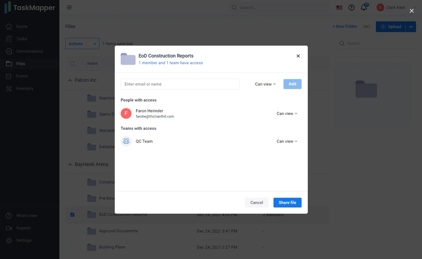The width and height of the screenshot is (422, 259).
Task: Click the Enter email or name field
Action: (180, 84)
